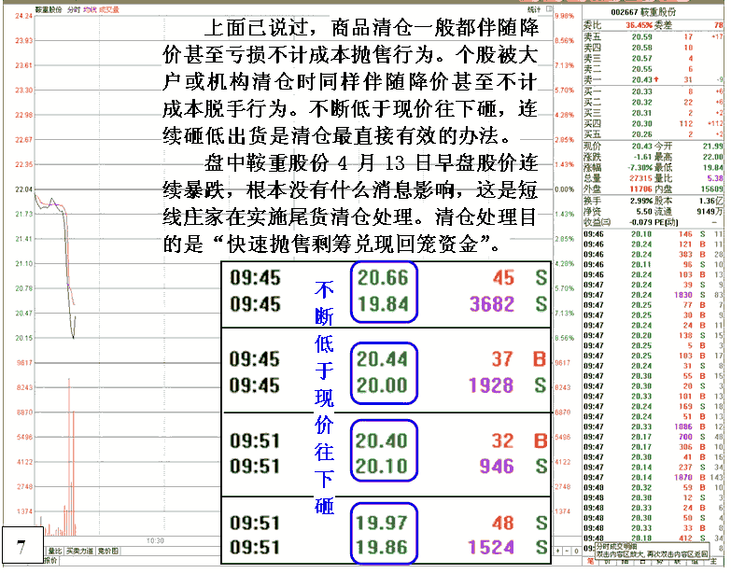Select the 09:47 trade with volume 237
Screen dimensions: 731x573
[x=653, y=468]
